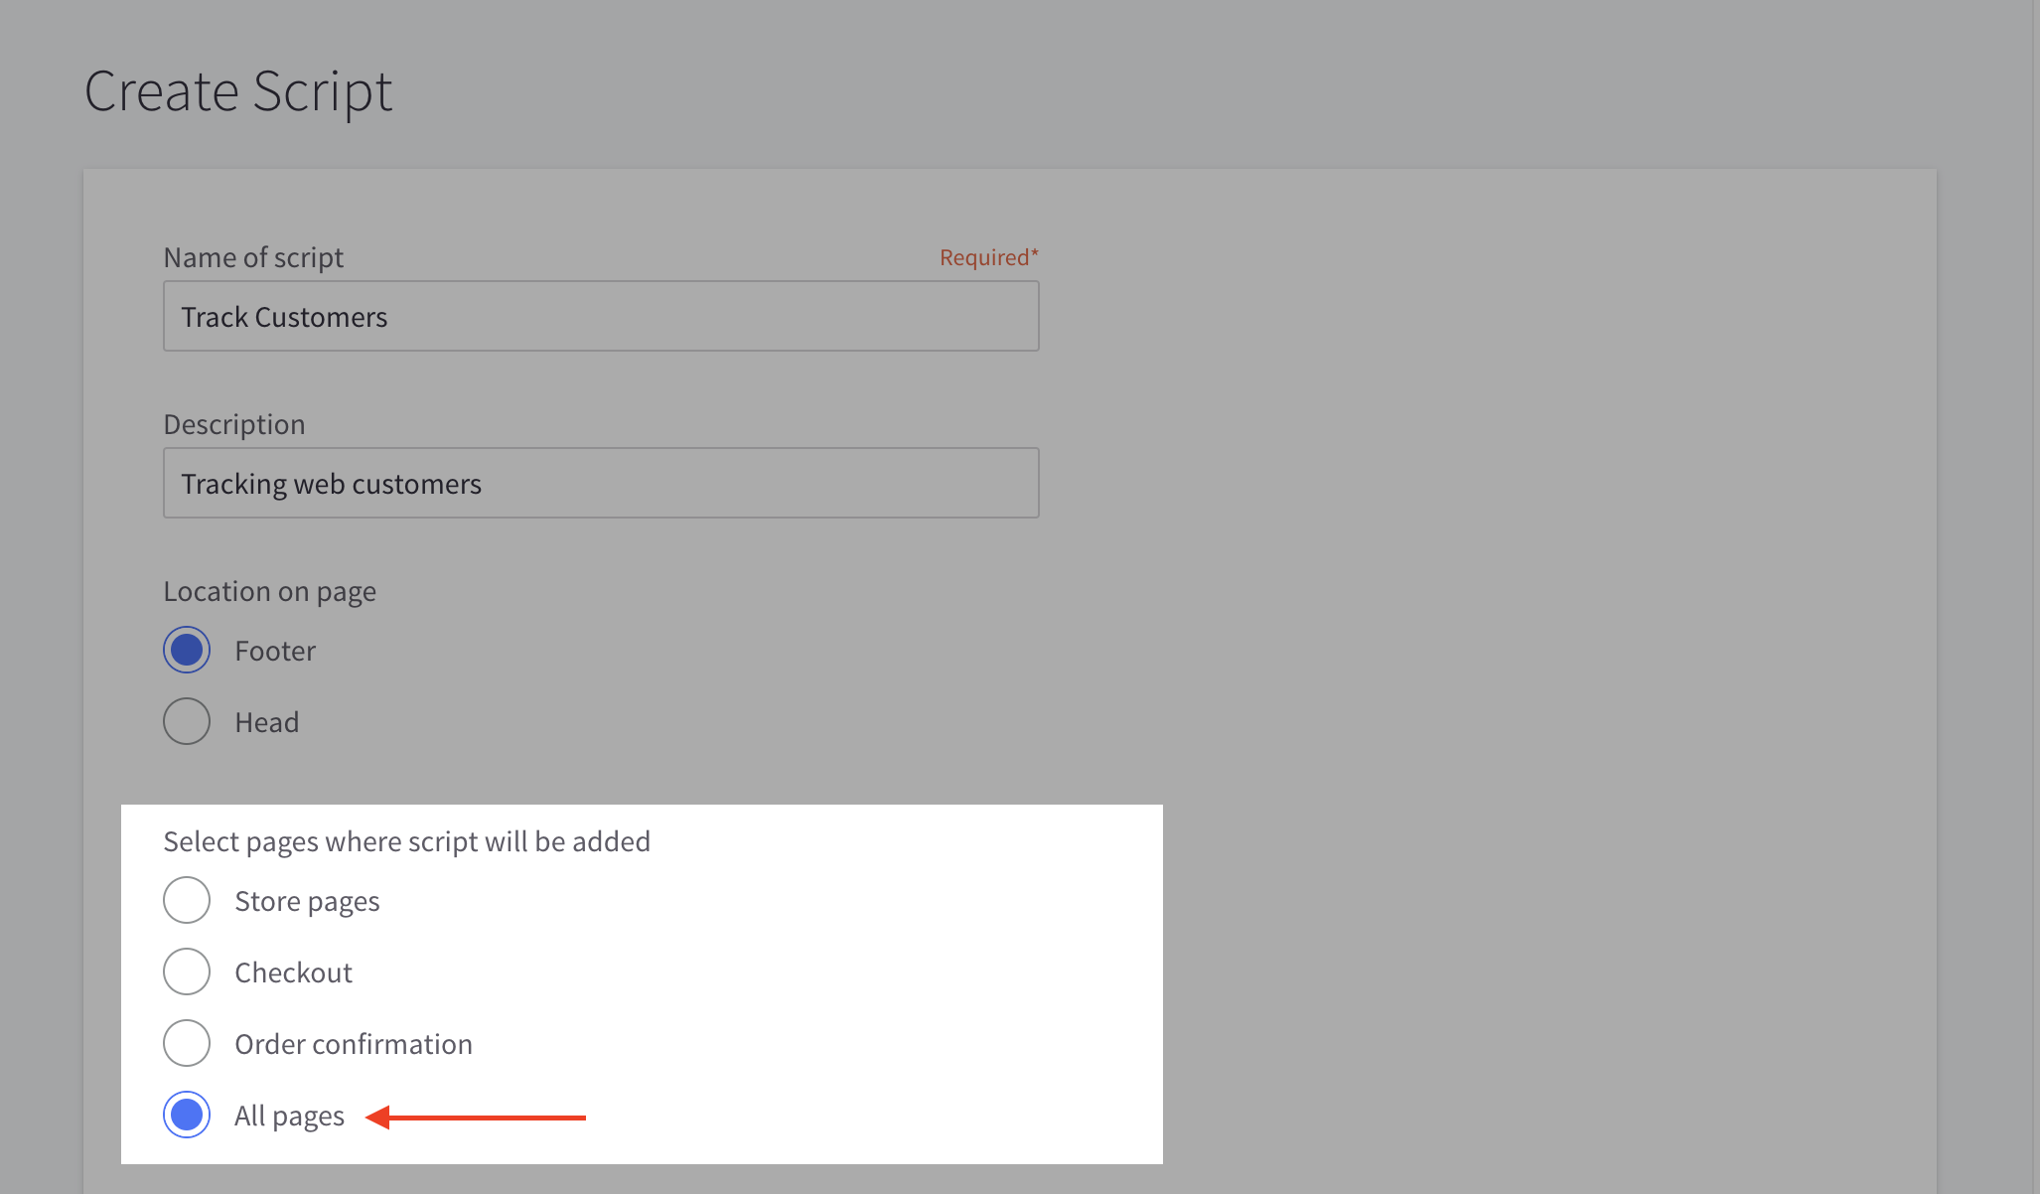Select the Footer radio button
The height and width of the screenshot is (1194, 2040).
click(186, 650)
